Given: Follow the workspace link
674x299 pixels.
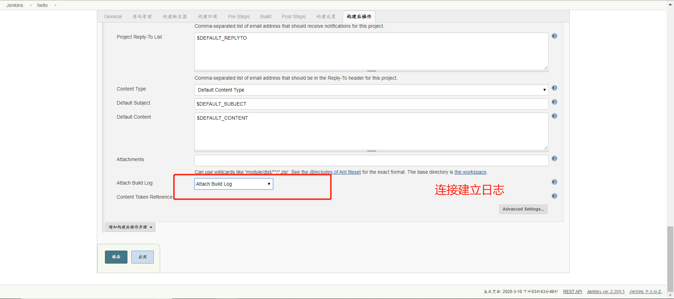Looking at the screenshot, I should pos(470,172).
